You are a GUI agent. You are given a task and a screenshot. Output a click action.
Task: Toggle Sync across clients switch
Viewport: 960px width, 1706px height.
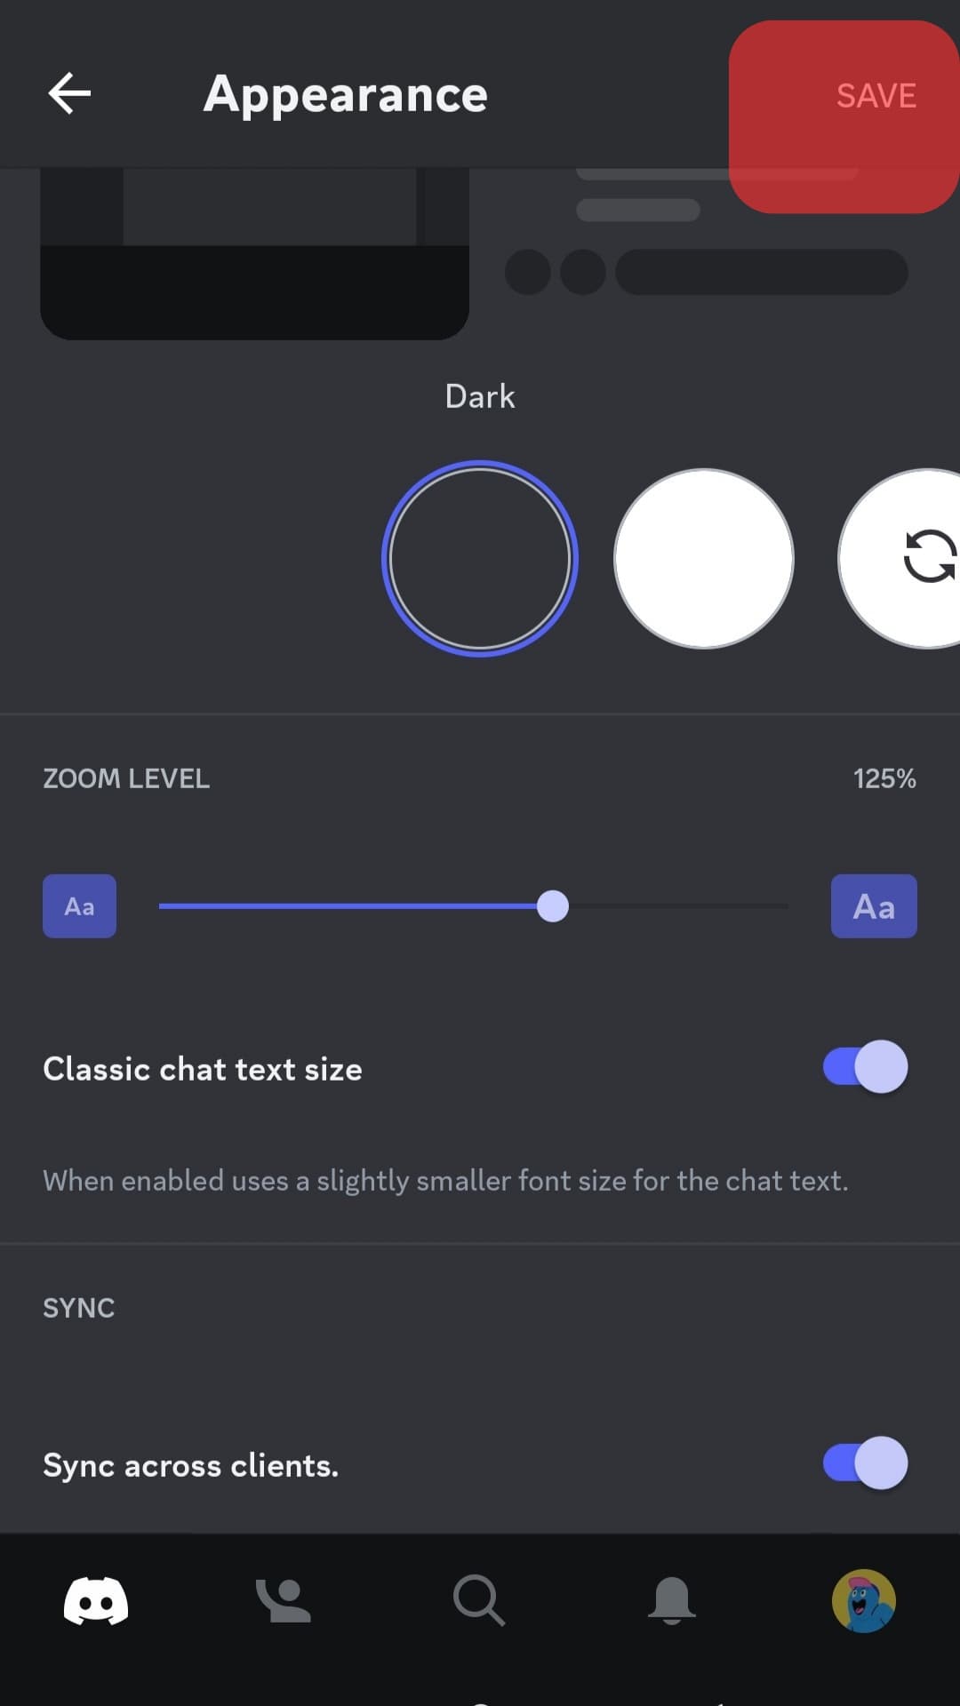(866, 1463)
